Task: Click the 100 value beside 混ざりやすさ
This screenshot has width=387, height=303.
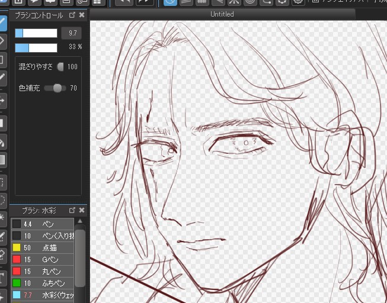Action: (x=72, y=67)
